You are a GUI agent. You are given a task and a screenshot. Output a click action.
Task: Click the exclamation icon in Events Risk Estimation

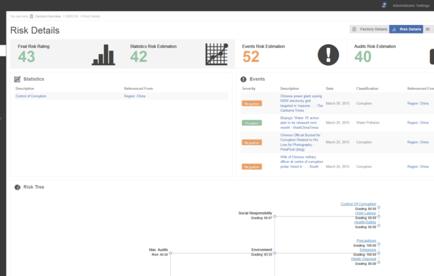click(328, 55)
